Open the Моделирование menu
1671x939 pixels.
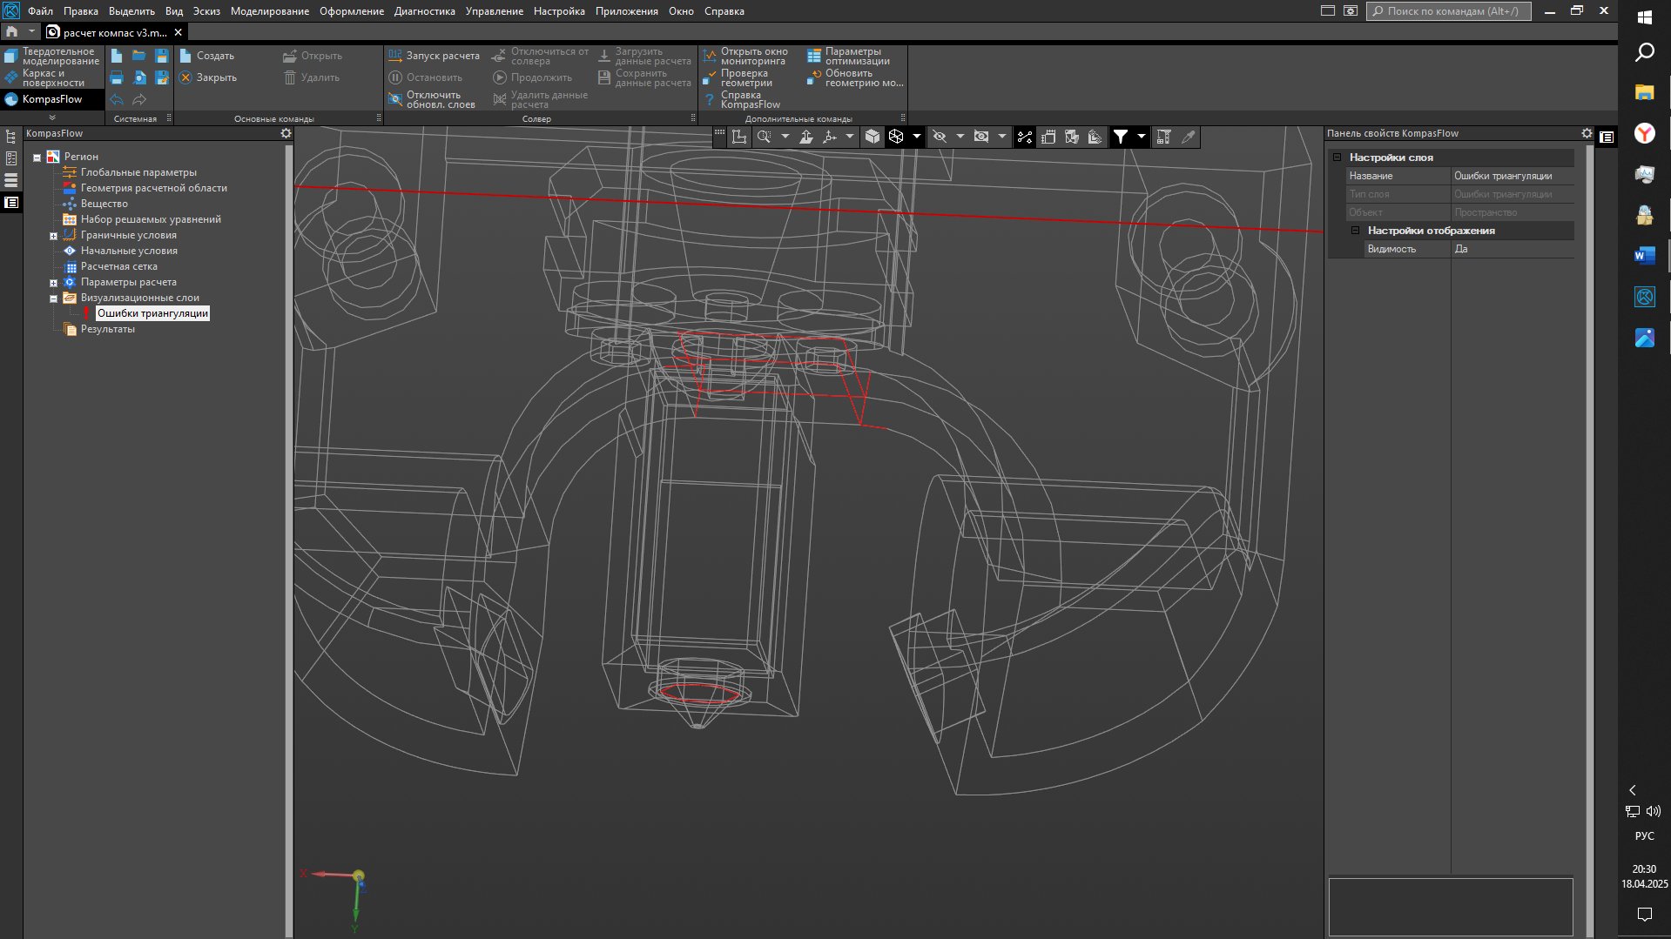(269, 11)
